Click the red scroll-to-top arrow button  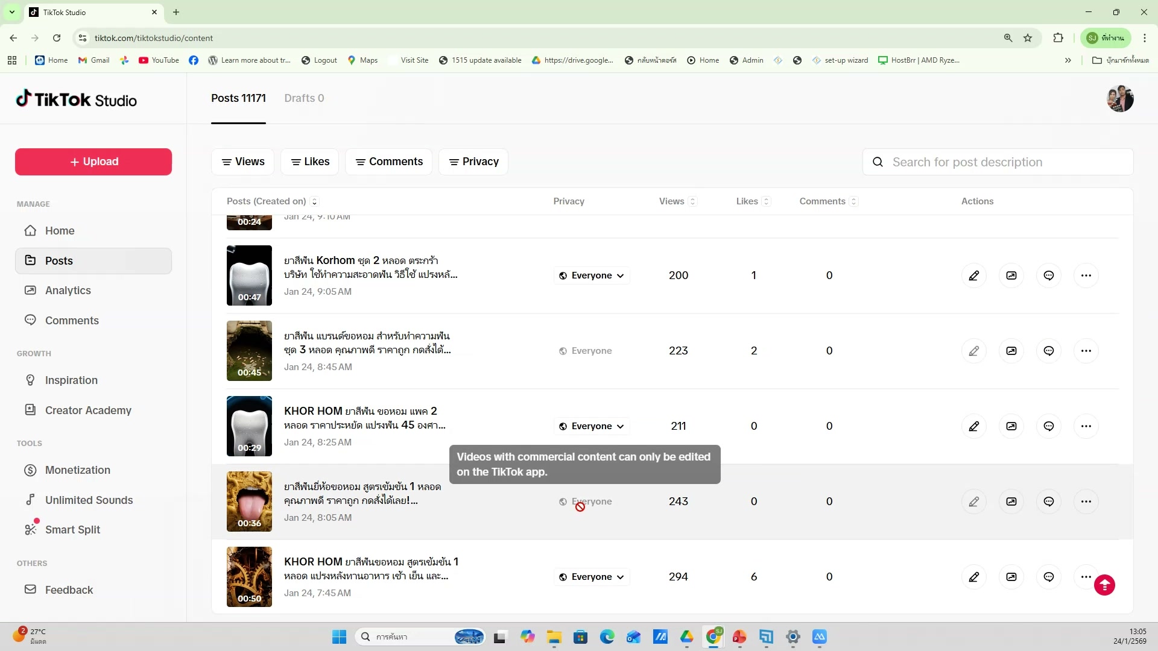pos(1104,585)
